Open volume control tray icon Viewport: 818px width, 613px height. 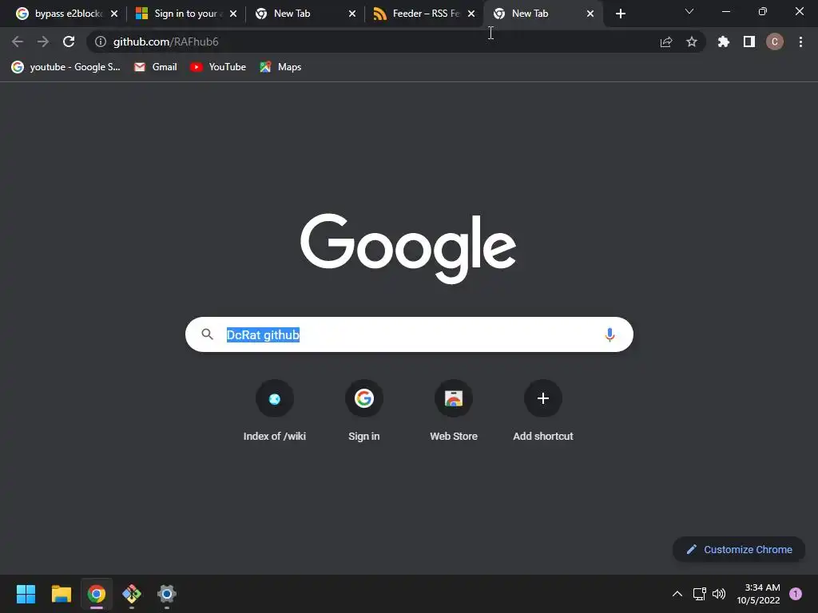719,594
